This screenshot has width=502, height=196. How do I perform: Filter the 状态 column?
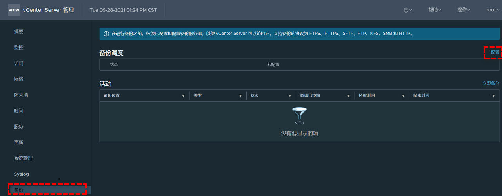pos(290,96)
